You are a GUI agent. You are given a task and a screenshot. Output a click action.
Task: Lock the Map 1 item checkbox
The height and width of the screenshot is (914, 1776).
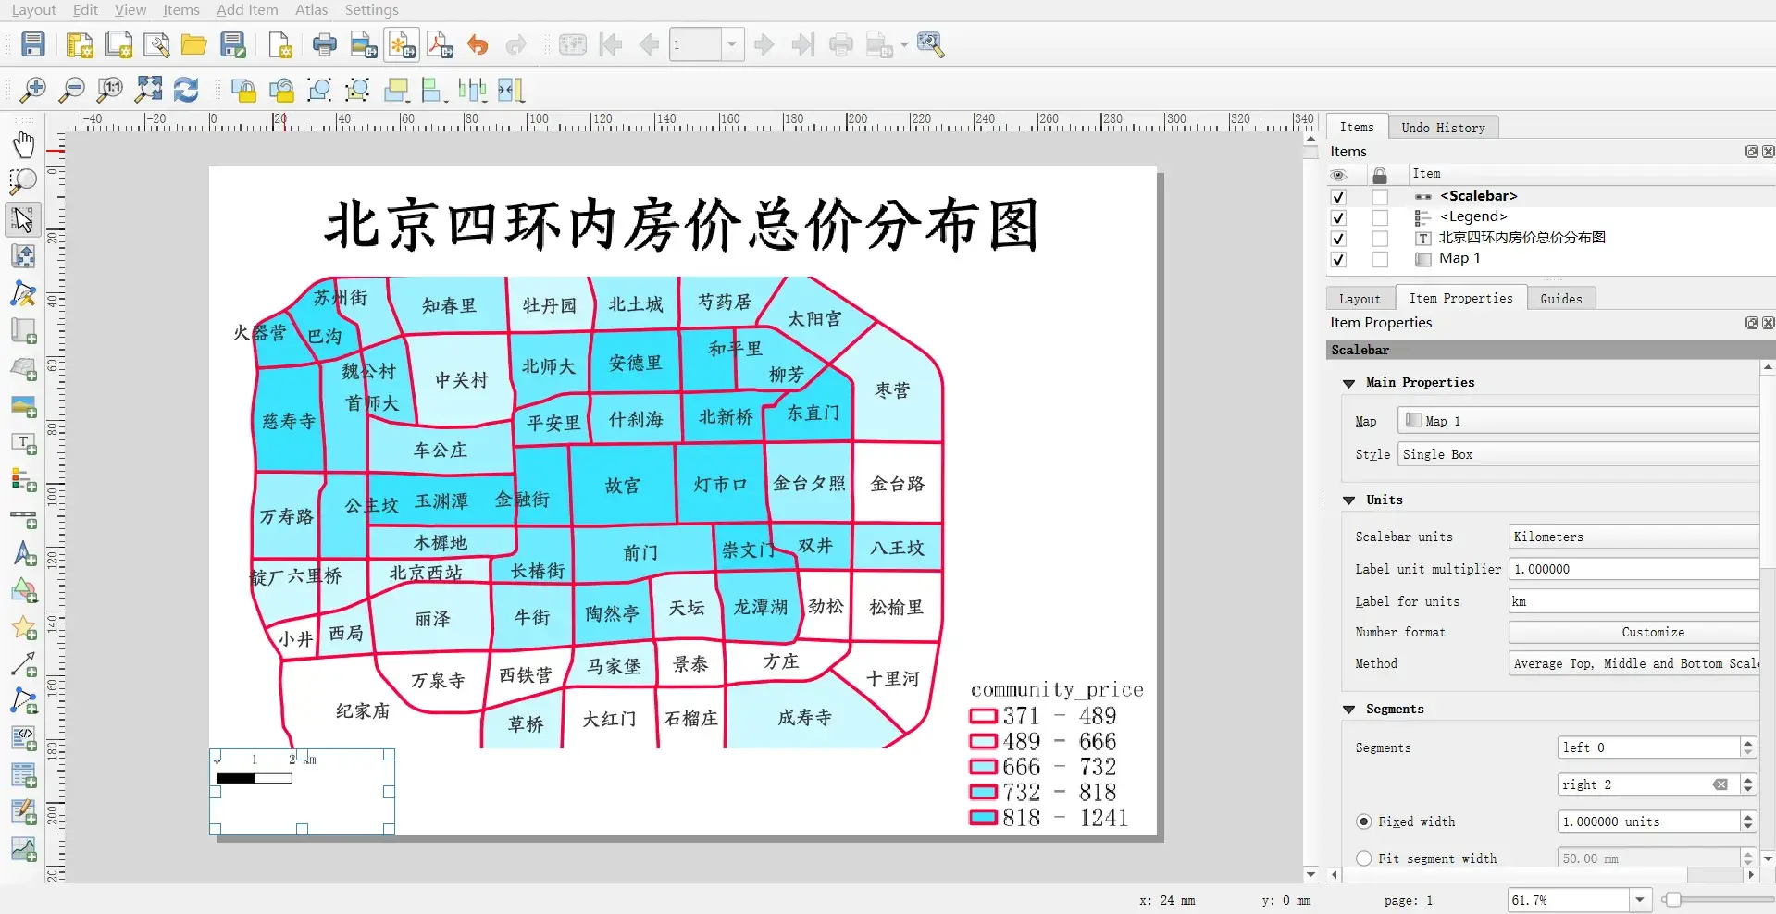pyautogui.click(x=1380, y=260)
